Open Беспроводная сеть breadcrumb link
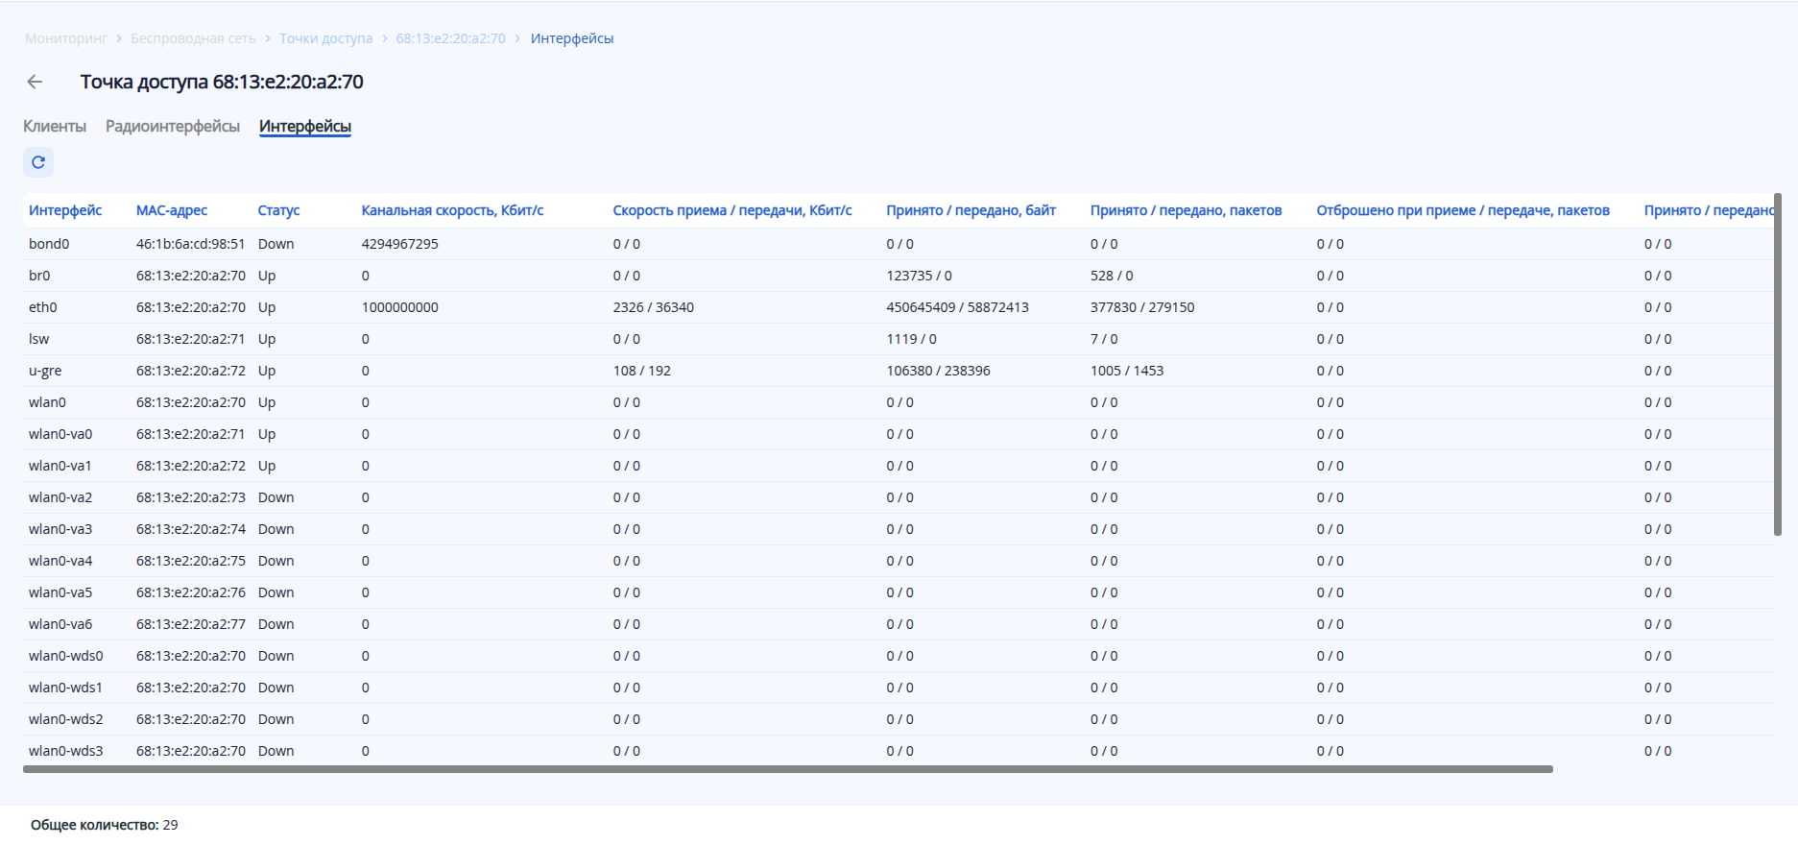This screenshot has height=845, width=1798. (193, 38)
